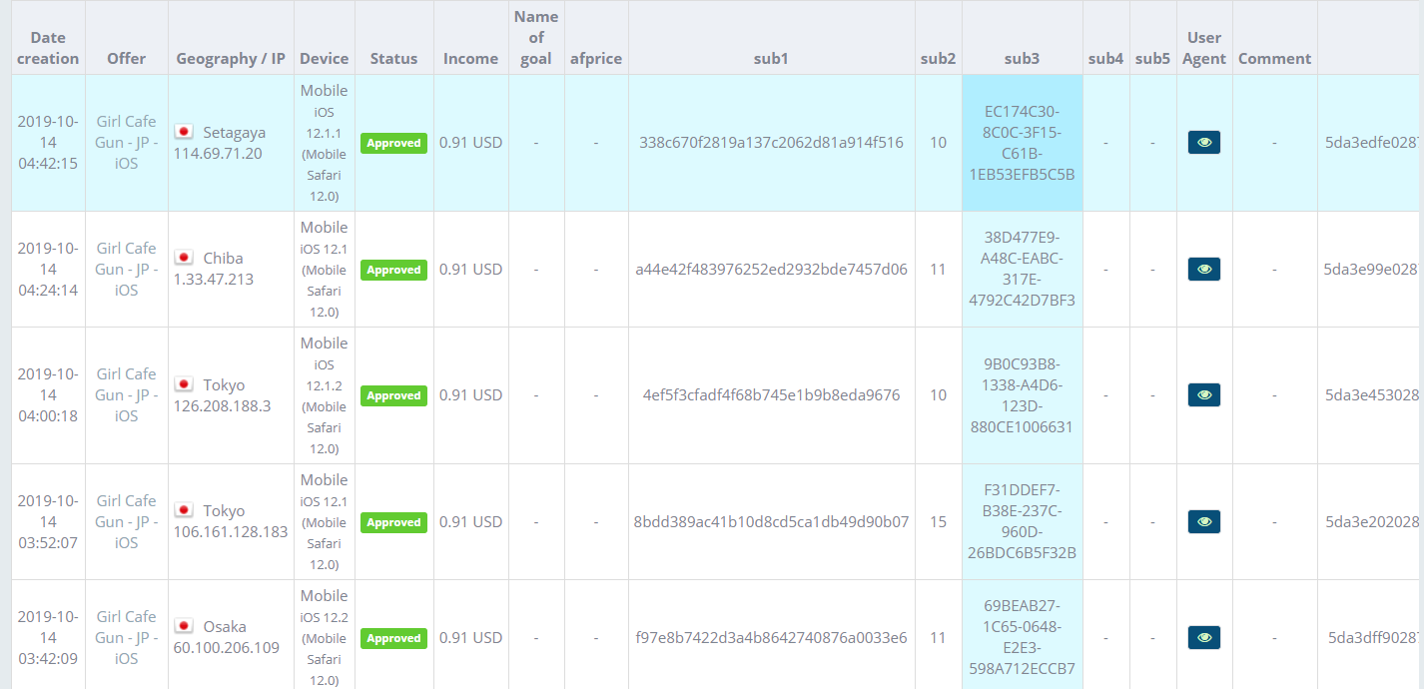Click Japan flag in Tokyo 106.161.128.183 row
This screenshot has width=1424, height=689.
pos(184,510)
